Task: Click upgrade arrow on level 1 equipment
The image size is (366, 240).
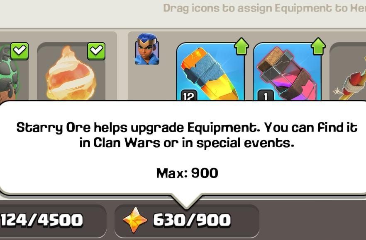Action: (x=318, y=46)
